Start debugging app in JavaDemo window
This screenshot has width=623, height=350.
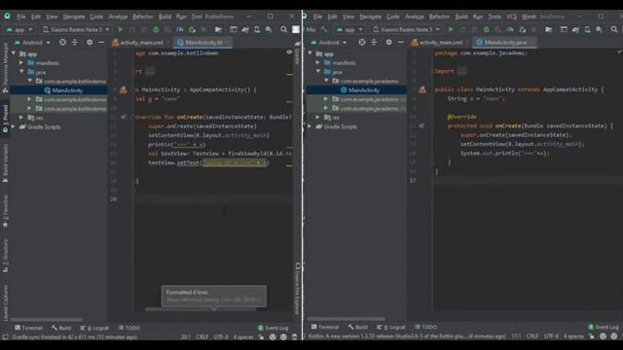487,30
